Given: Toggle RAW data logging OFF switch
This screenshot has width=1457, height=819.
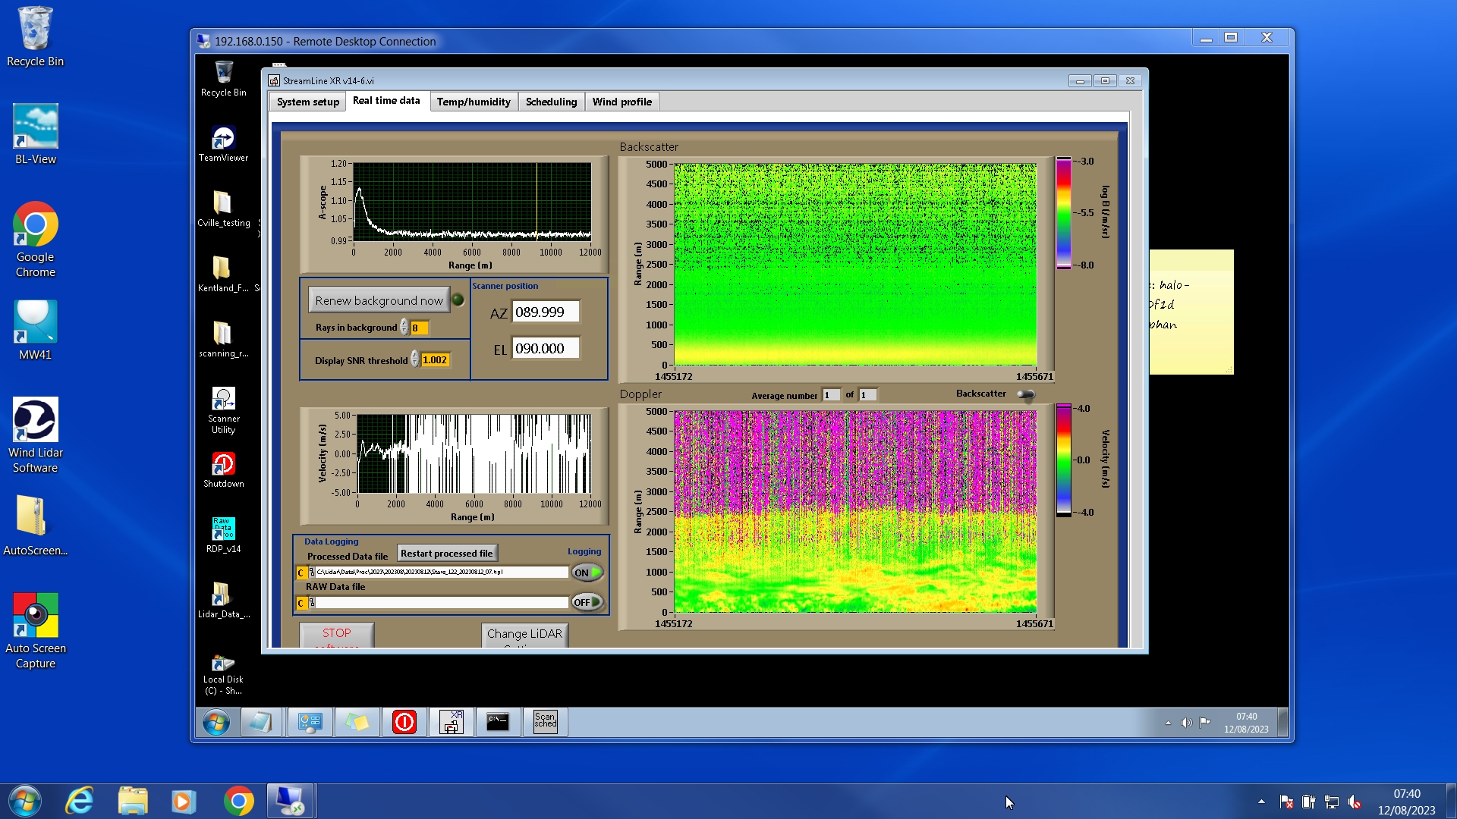Looking at the screenshot, I should coord(587,602).
